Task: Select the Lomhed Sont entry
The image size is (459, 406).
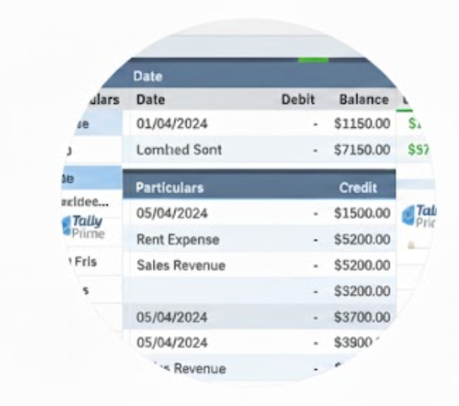Action: point(179,150)
